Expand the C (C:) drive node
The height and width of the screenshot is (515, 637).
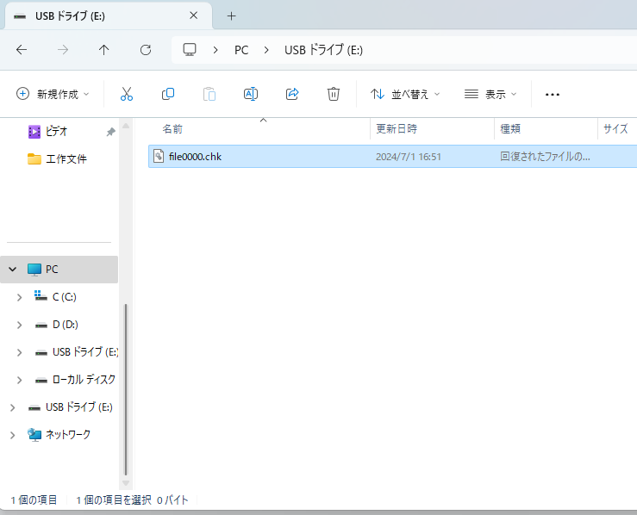coord(19,297)
